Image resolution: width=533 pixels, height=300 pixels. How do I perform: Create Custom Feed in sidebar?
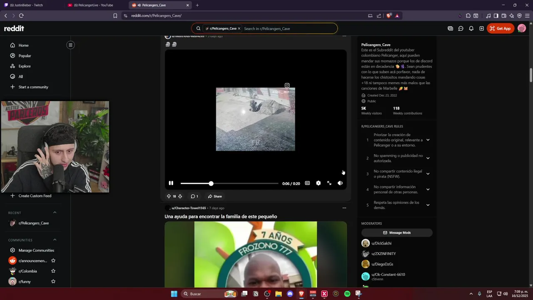[x=35, y=196]
